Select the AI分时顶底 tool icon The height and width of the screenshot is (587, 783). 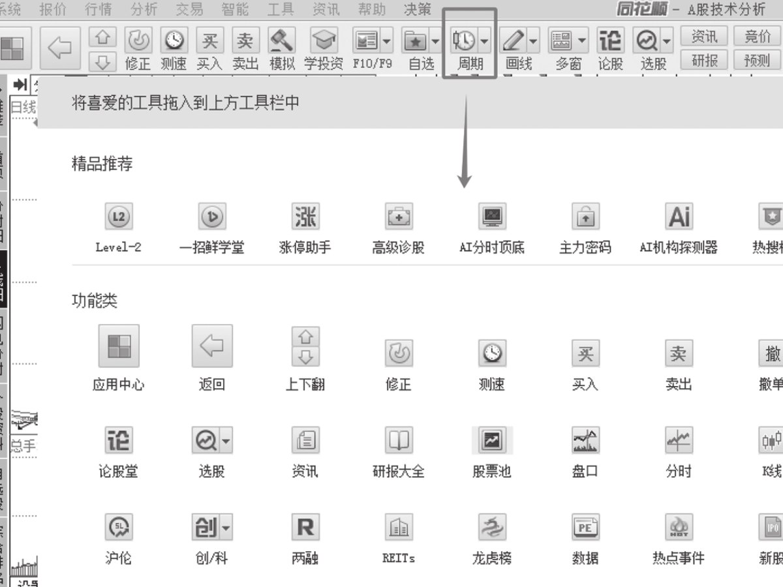coord(491,217)
